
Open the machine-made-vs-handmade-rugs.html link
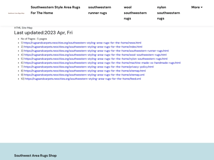click(x=102, y=63)
